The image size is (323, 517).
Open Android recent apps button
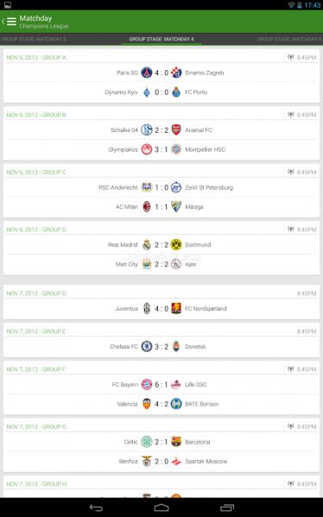(x=227, y=508)
